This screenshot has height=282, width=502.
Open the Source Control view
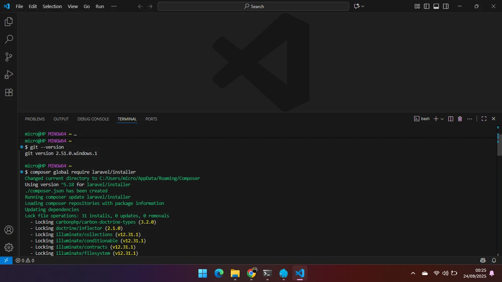(x=9, y=57)
